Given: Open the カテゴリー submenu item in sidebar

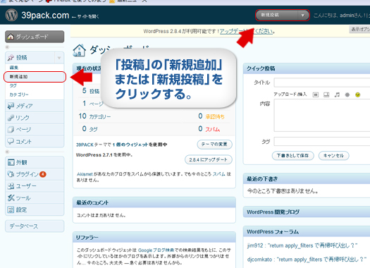Looking at the screenshot, I should [x=19, y=95].
